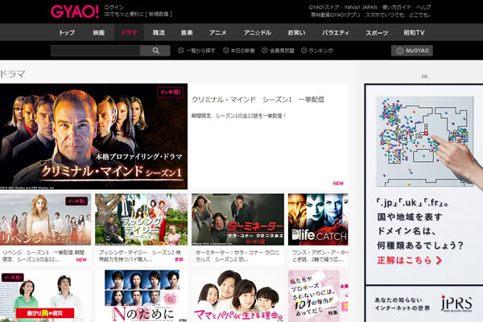The width and height of the screenshot is (483, 322).
Task: Open Nのために thumbnail
Action: (x=141, y=296)
